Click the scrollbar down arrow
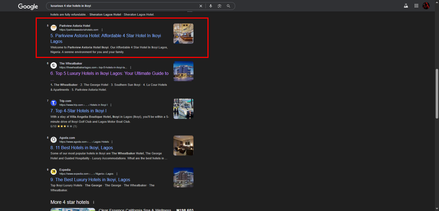This screenshot has width=439, height=211. [437, 209]
